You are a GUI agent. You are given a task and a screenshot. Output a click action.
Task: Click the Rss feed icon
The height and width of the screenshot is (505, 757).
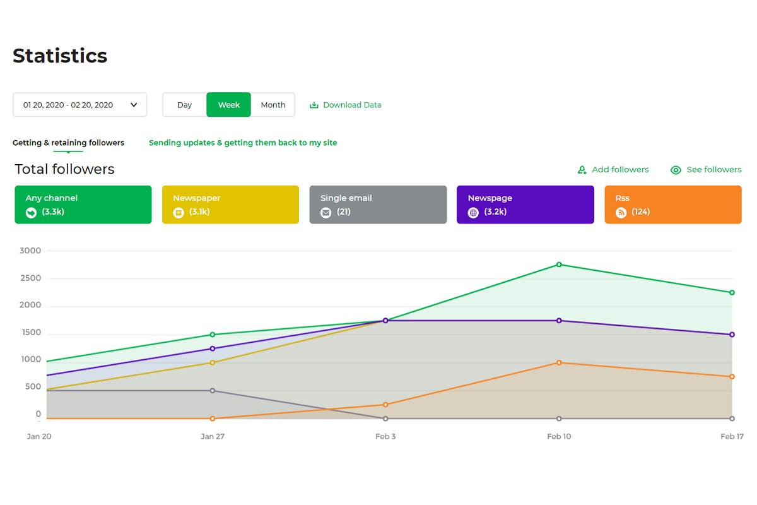click(621, 213)
